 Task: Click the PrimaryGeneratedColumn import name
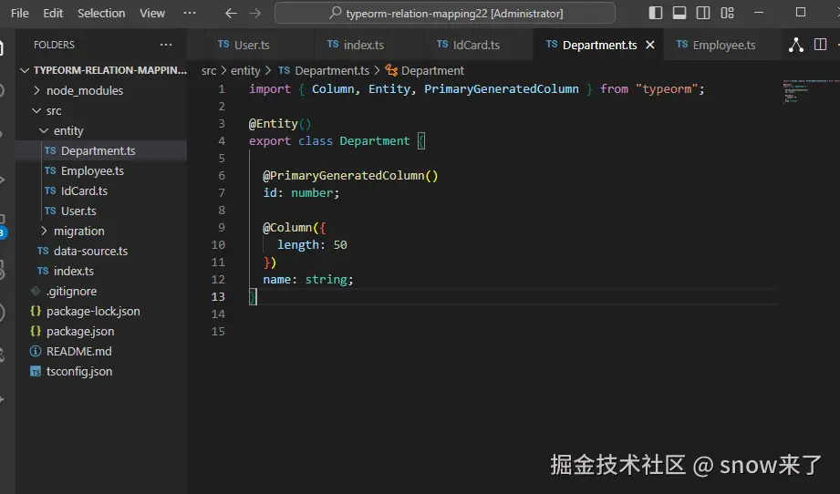502,88
